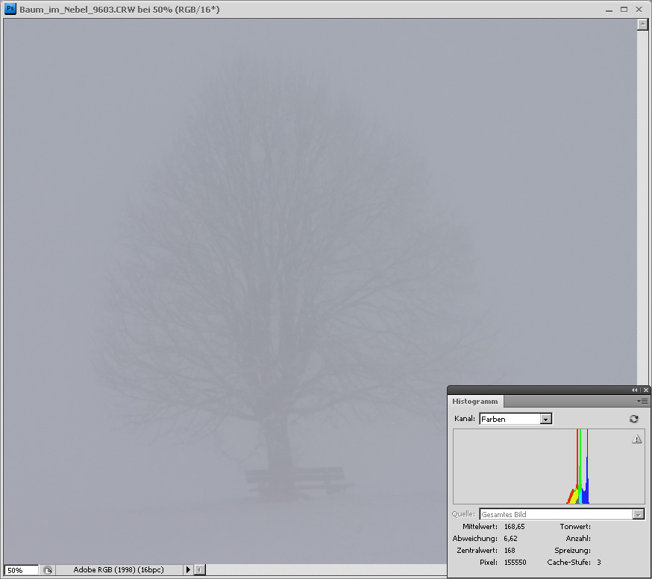Close the Histogramm panel
The width and height of the screenshot is (652, 579).
coord(646,390)
